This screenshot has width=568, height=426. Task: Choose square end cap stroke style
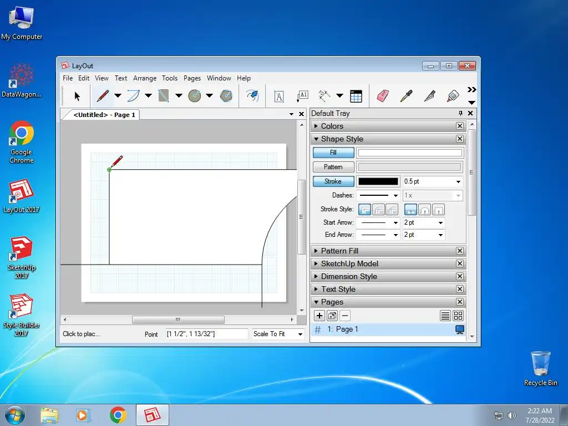coord(438,209)
